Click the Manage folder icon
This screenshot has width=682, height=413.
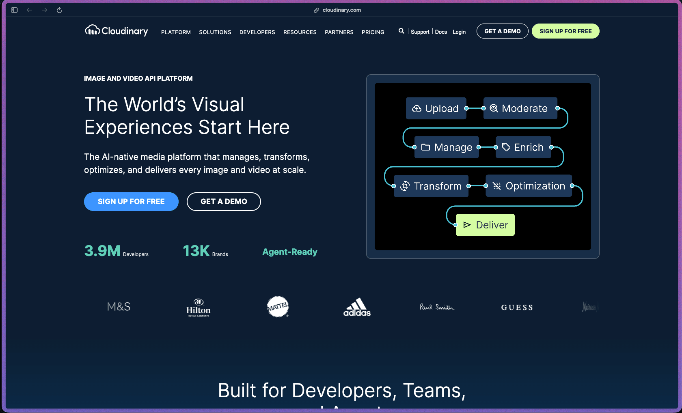pyautogui.click(x=425, y=147)
